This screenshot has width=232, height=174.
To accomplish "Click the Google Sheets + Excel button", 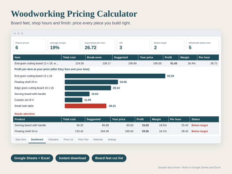I will tap(32, 158).
